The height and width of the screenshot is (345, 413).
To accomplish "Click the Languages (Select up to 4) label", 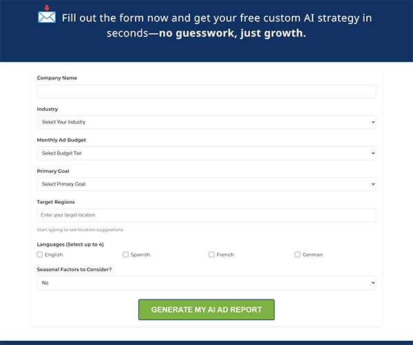I will coord(70,244).
